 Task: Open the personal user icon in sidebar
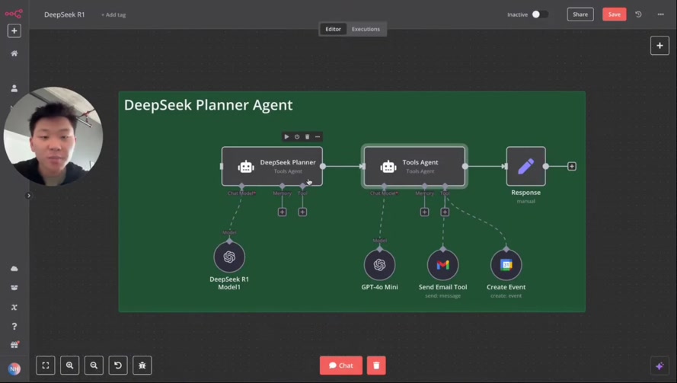pos(14,88)
